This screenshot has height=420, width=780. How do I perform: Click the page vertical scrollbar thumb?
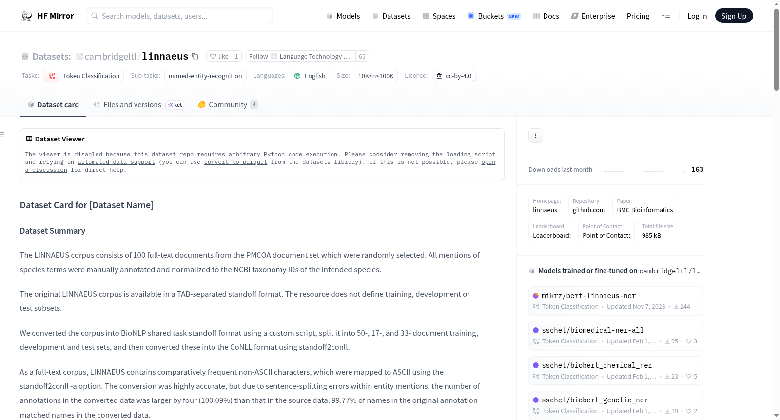(x=776, y=49)
